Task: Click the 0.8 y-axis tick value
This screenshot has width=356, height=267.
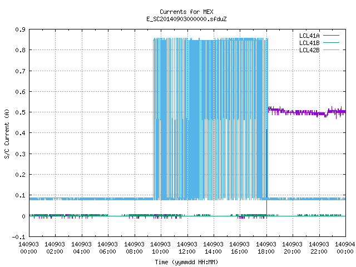Action: tap(20, 50)
